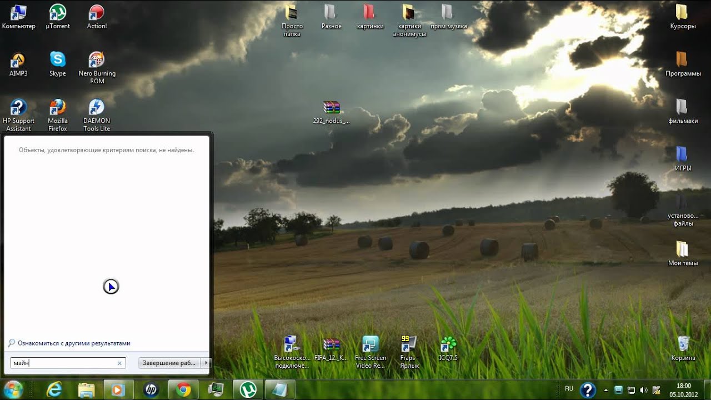
Task: Show hidden system tray icons
Action: (605, 390)
